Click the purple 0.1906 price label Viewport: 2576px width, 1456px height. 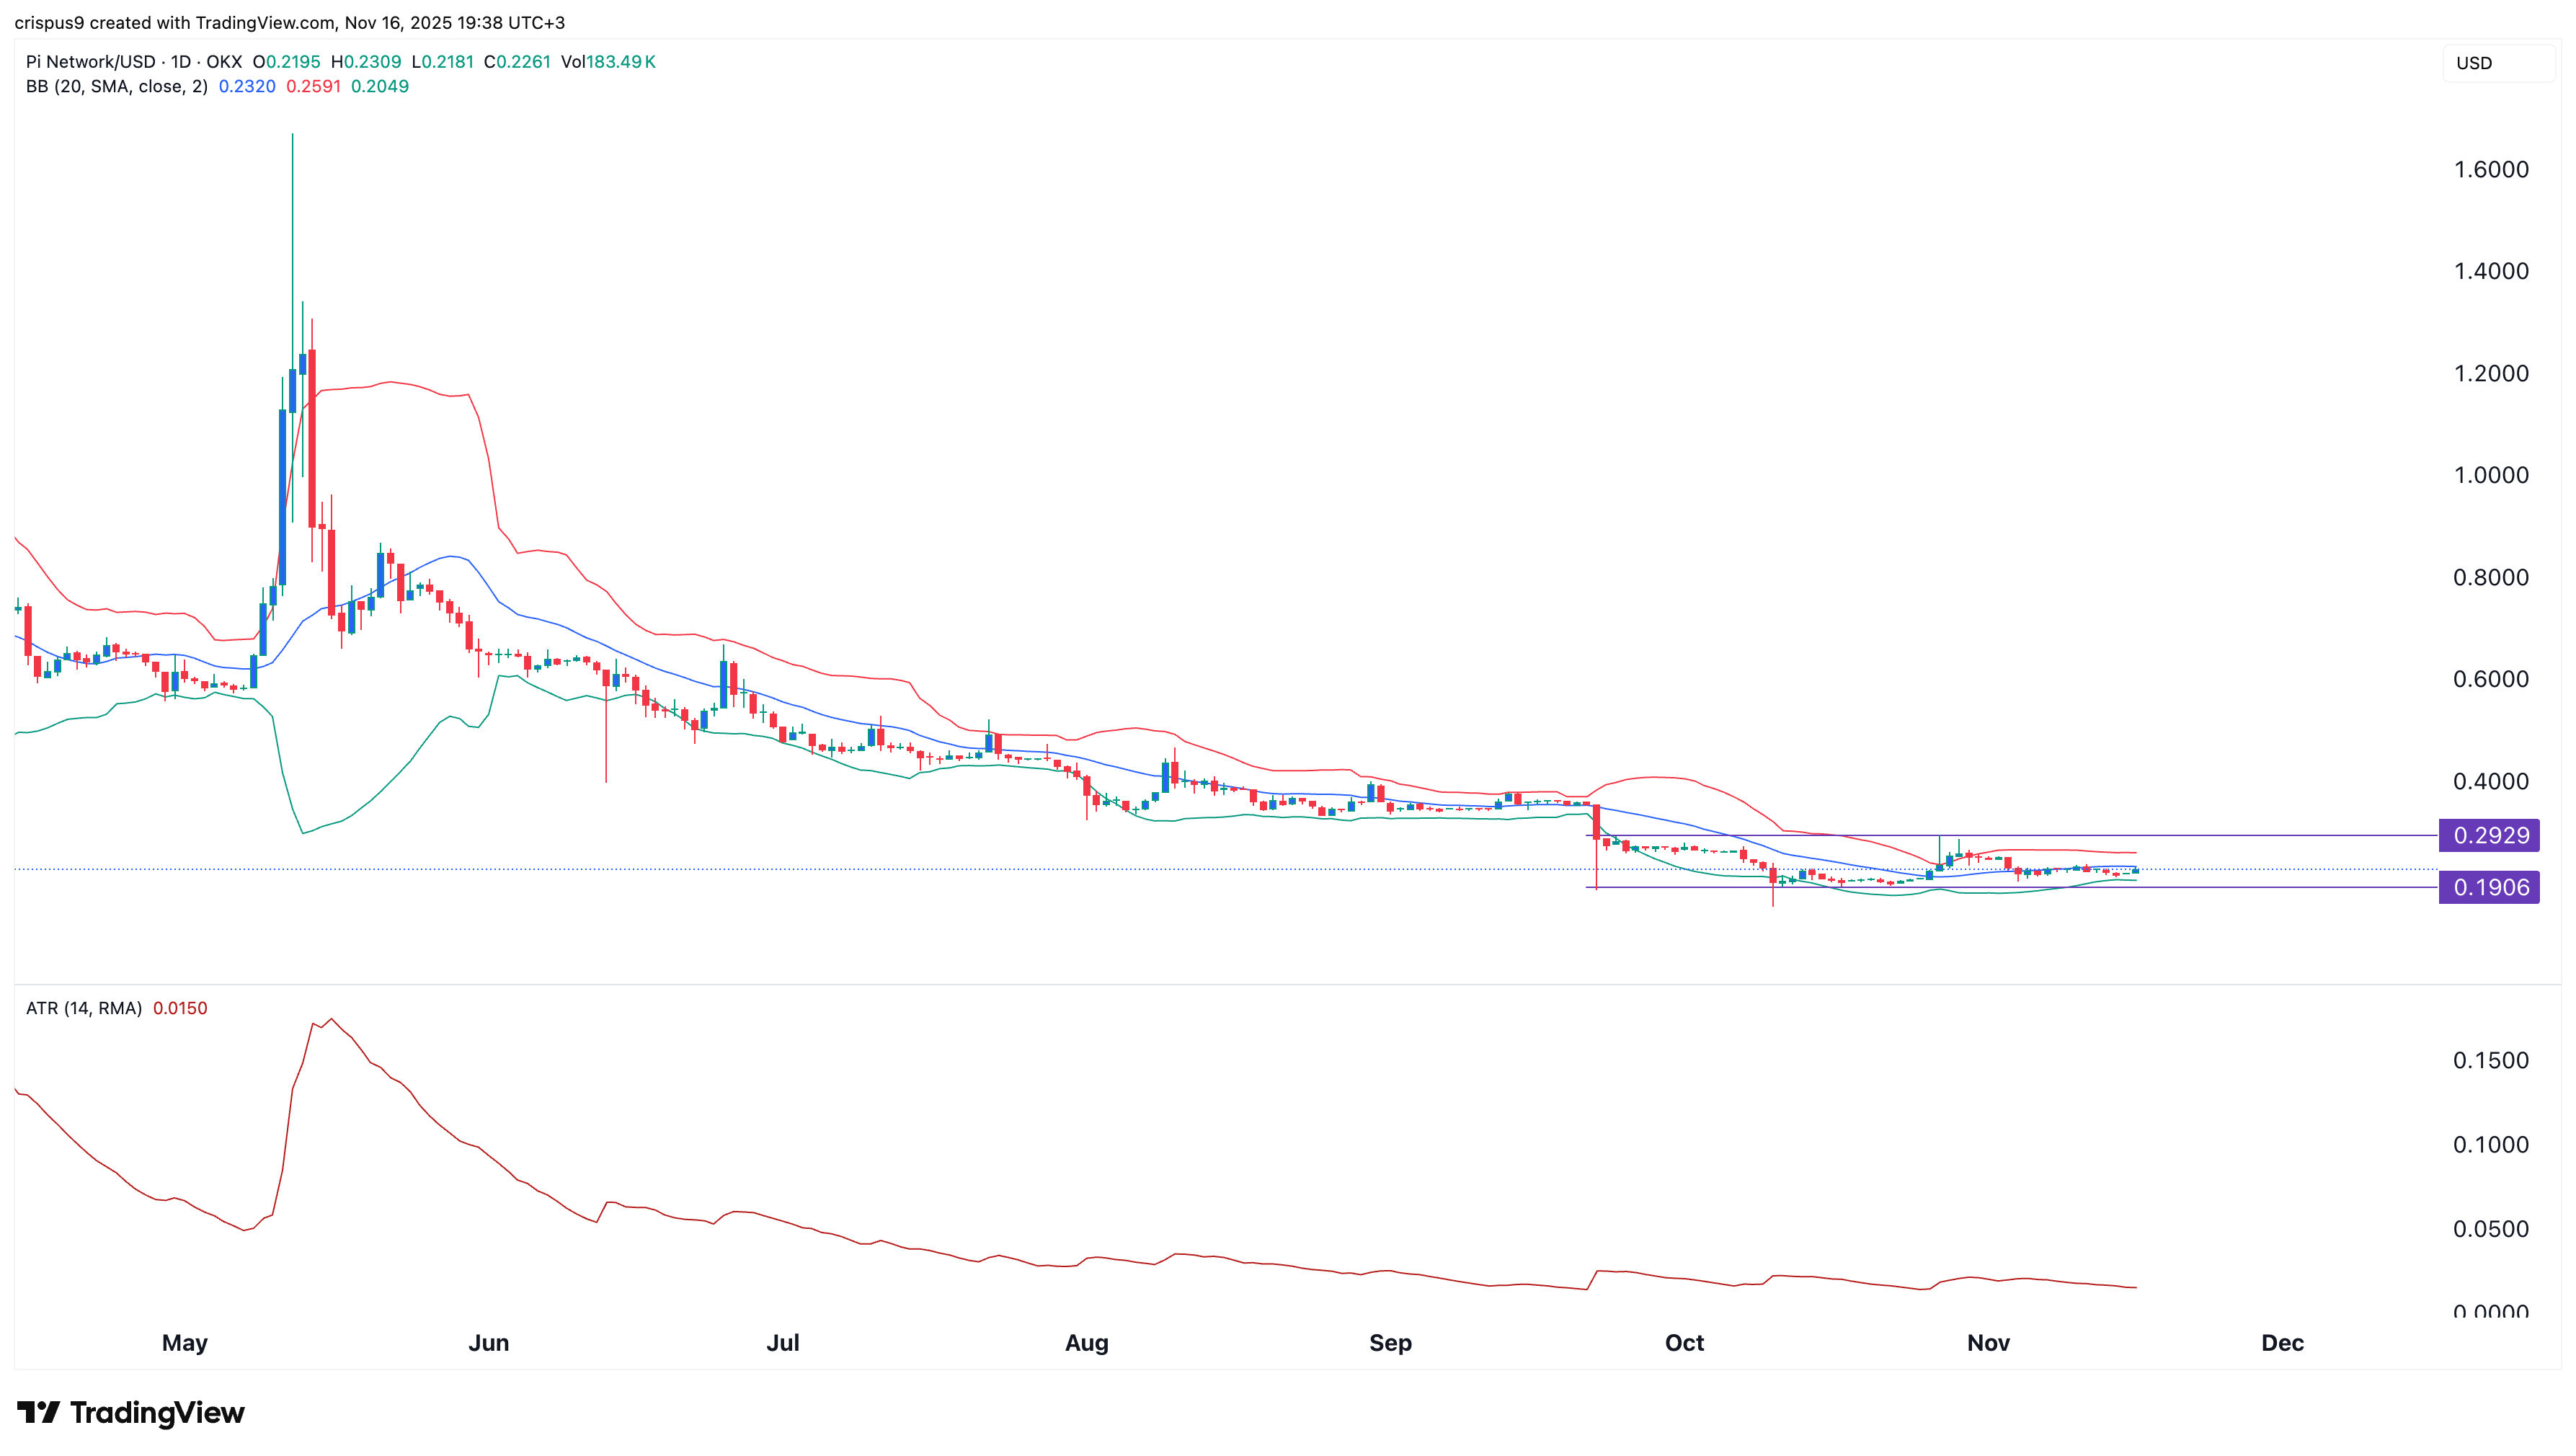click(x=2490, y=887)
